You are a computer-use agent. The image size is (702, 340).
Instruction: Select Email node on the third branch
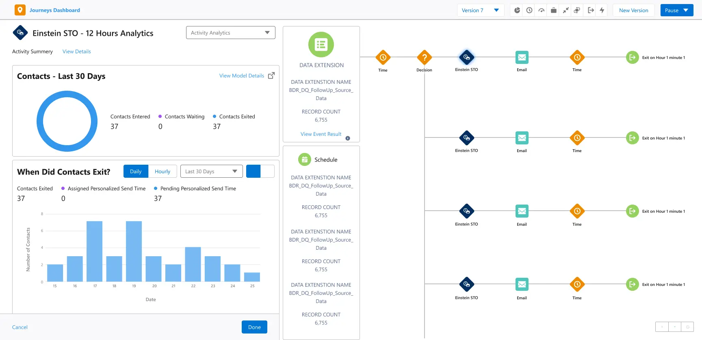coord(522,211)
